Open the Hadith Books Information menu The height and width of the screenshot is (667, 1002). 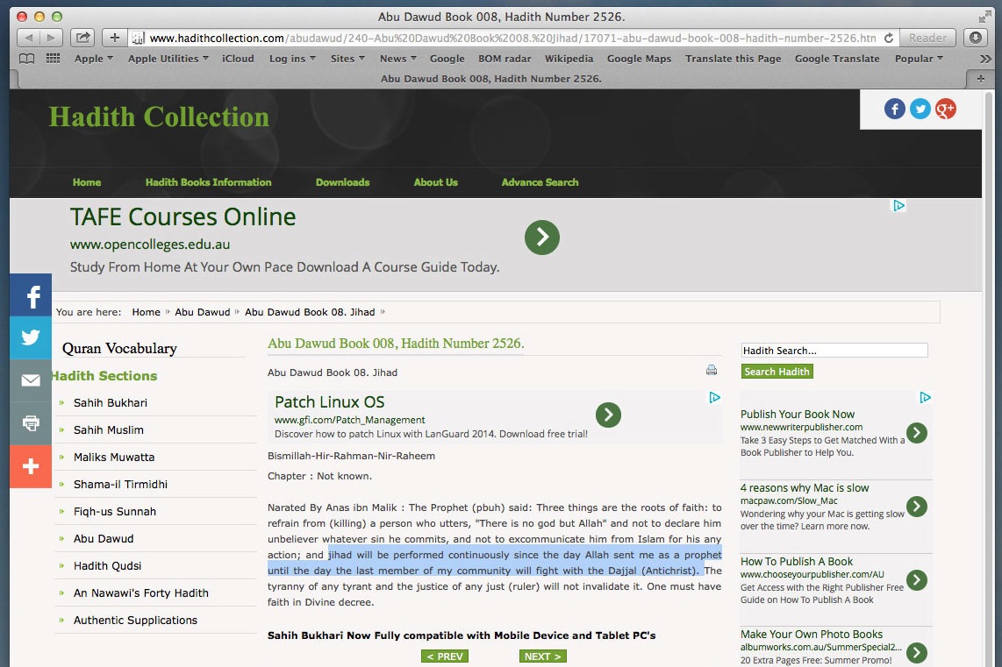(x=208, y=182)
